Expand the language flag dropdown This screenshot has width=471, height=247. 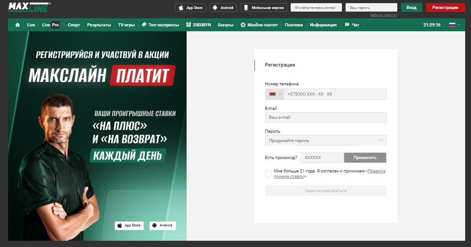coord(454,25)
